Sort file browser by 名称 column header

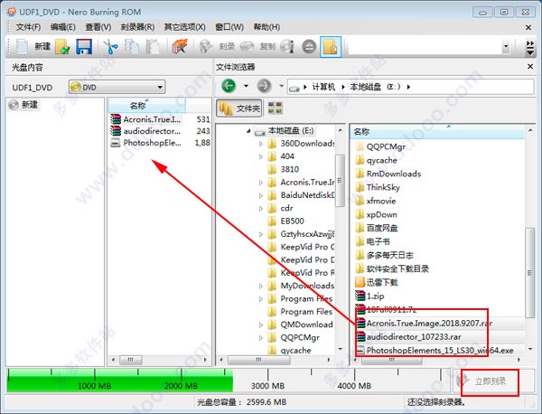(438, 132)
